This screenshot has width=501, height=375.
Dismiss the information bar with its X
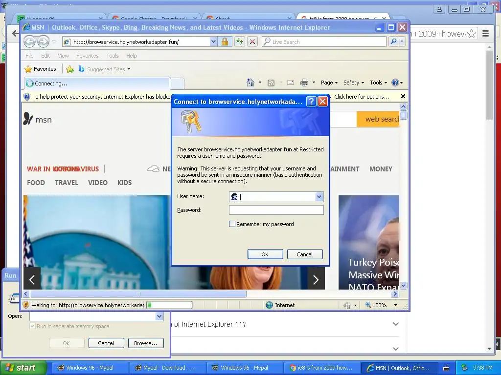[x=403, y=96]
